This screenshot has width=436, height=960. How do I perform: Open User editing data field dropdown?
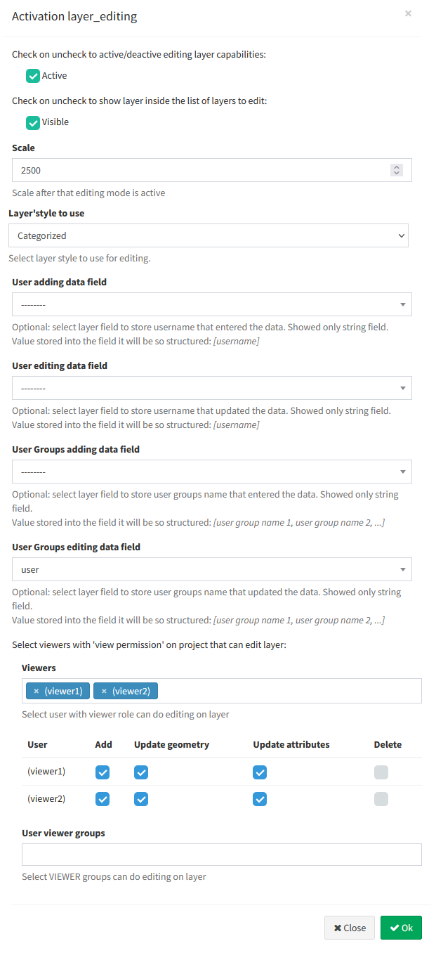pyautogui.click(x=212, y=388)
